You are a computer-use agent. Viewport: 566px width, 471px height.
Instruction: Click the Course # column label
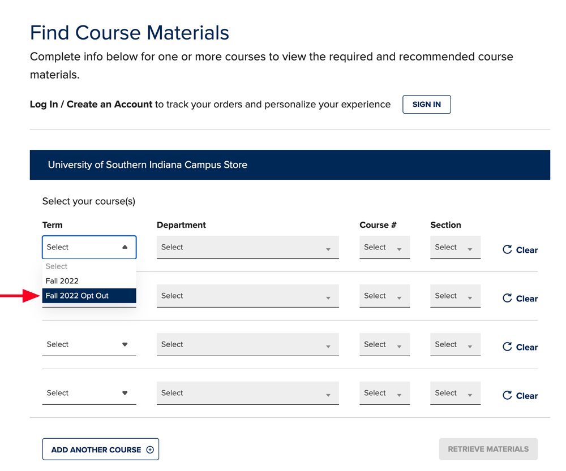[x=378, y=225]
